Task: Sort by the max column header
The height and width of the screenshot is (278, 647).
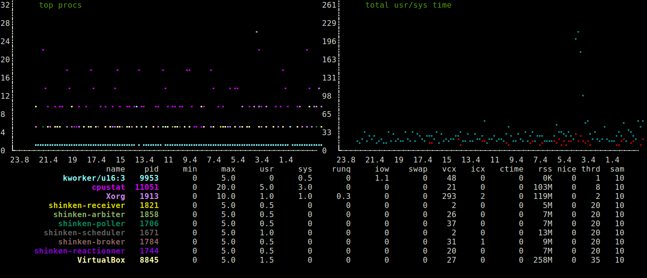Action: tap(228, 169)
